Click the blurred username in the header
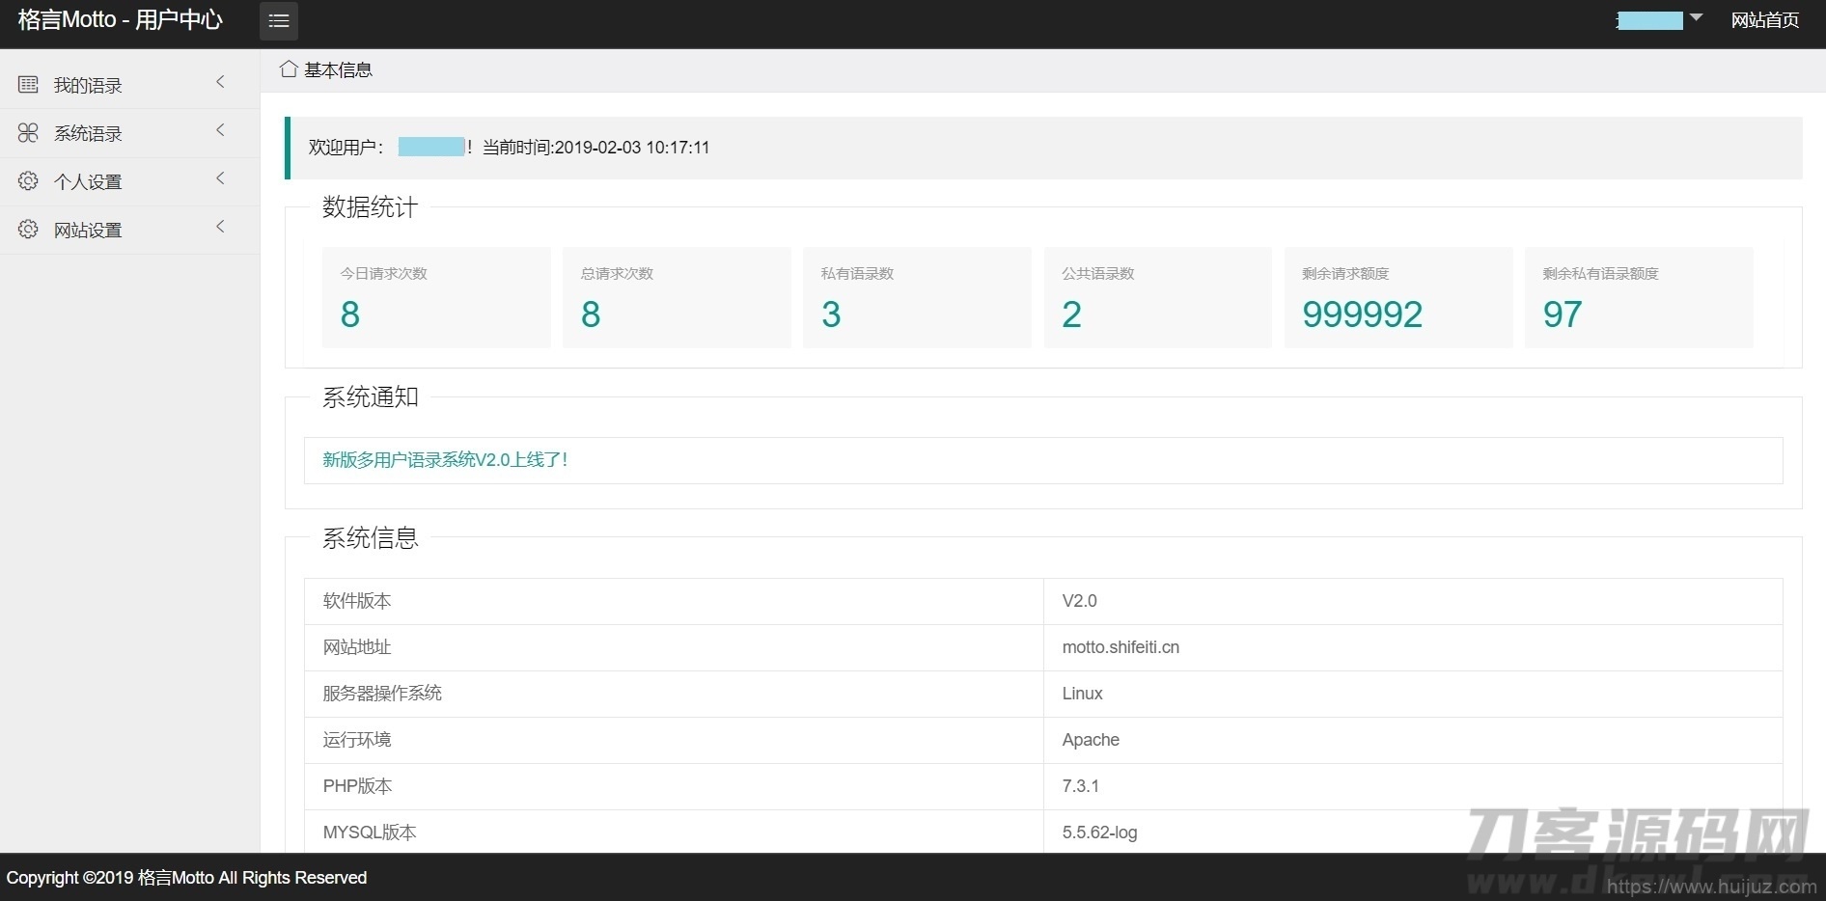Viewport: 1826px width, 901px height. 1649,20
